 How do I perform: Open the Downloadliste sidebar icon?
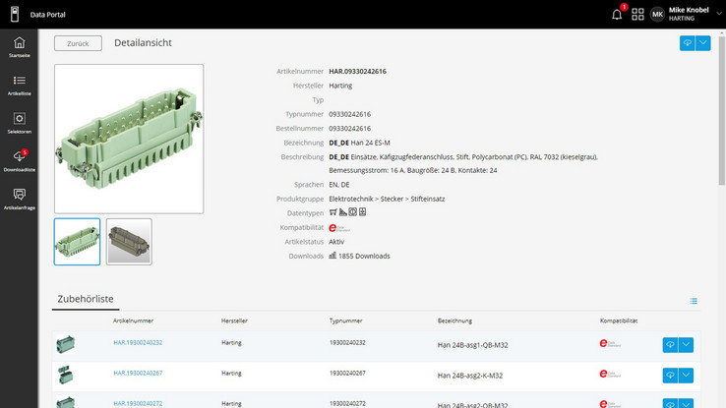20,159
